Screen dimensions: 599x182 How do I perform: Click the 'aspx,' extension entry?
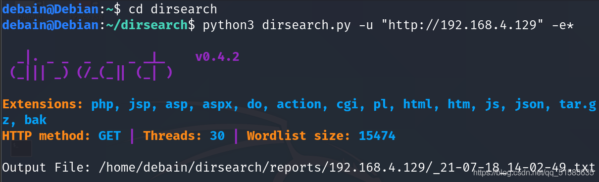pos(221,104)
